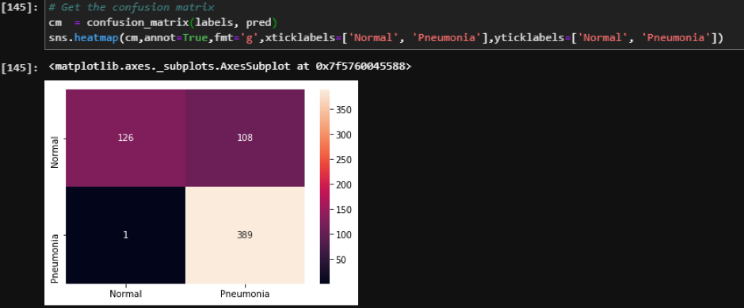The width and height of the screenshot is (744, 308).
Task: Click the sns.heatmap line in the code cell
Action: [x=386, y=38]
